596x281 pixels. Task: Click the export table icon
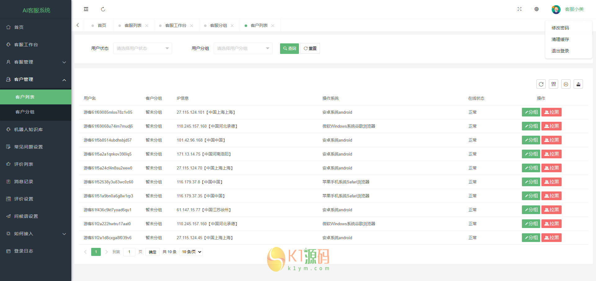[578, 84]
